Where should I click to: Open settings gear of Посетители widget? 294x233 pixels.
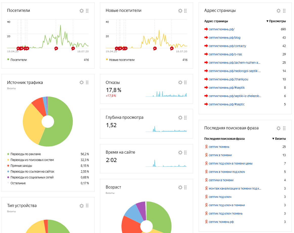[81, 11]
